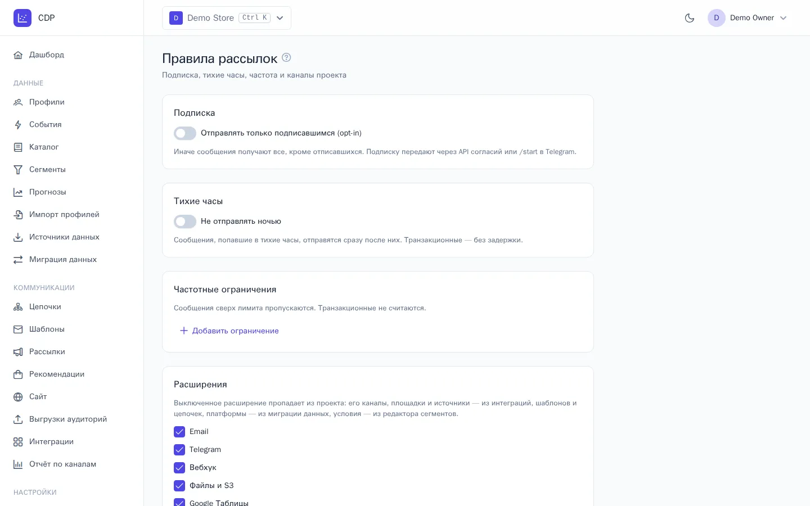
Task: Open Рекомендации in the sidebar
Action: 72,374
